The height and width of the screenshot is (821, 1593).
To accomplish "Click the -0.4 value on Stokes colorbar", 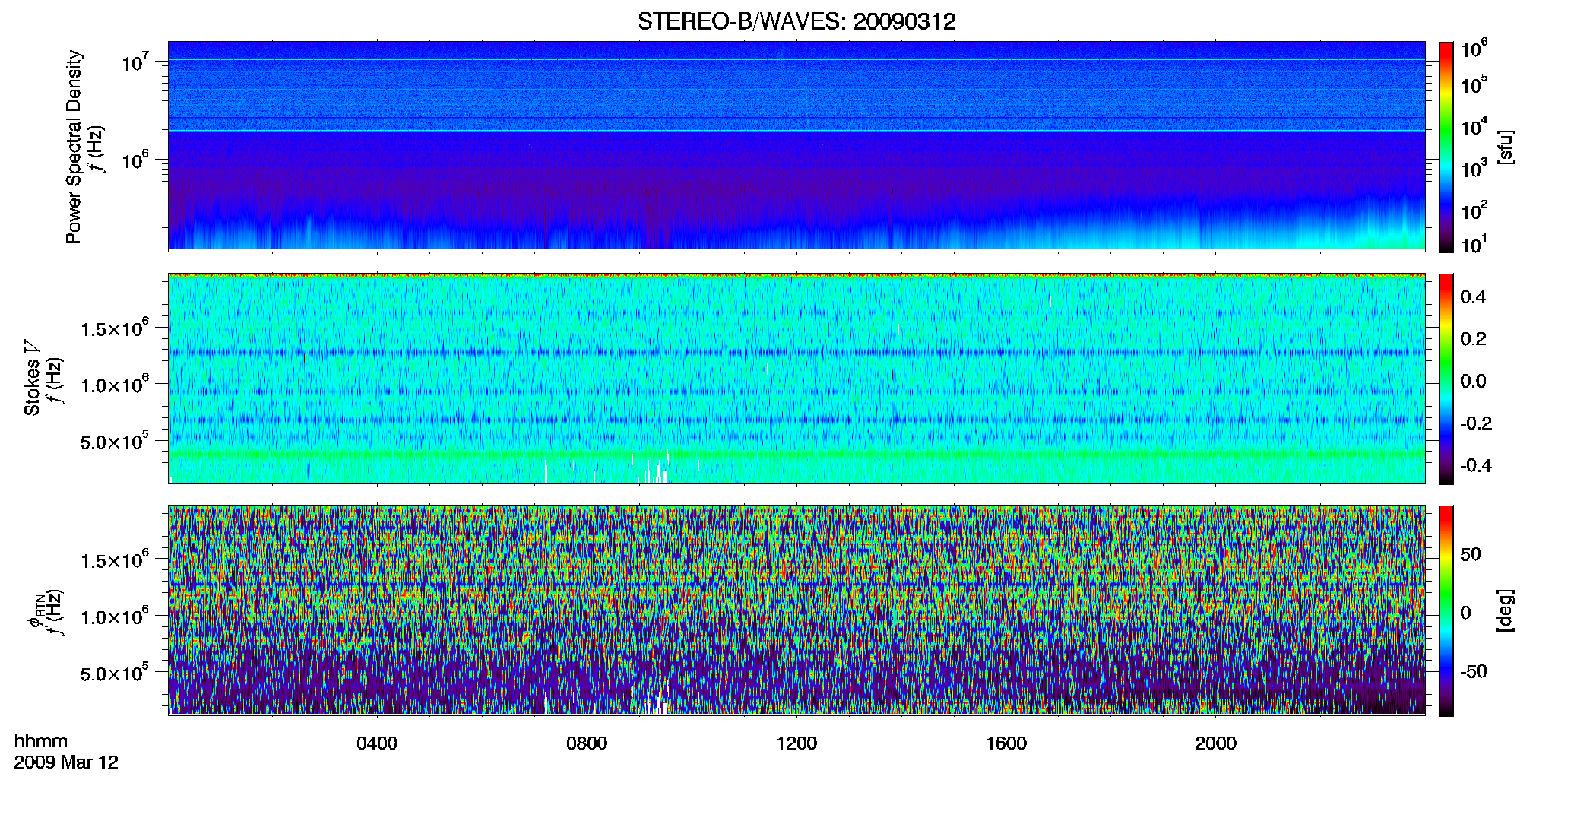I will [1476, 465].
